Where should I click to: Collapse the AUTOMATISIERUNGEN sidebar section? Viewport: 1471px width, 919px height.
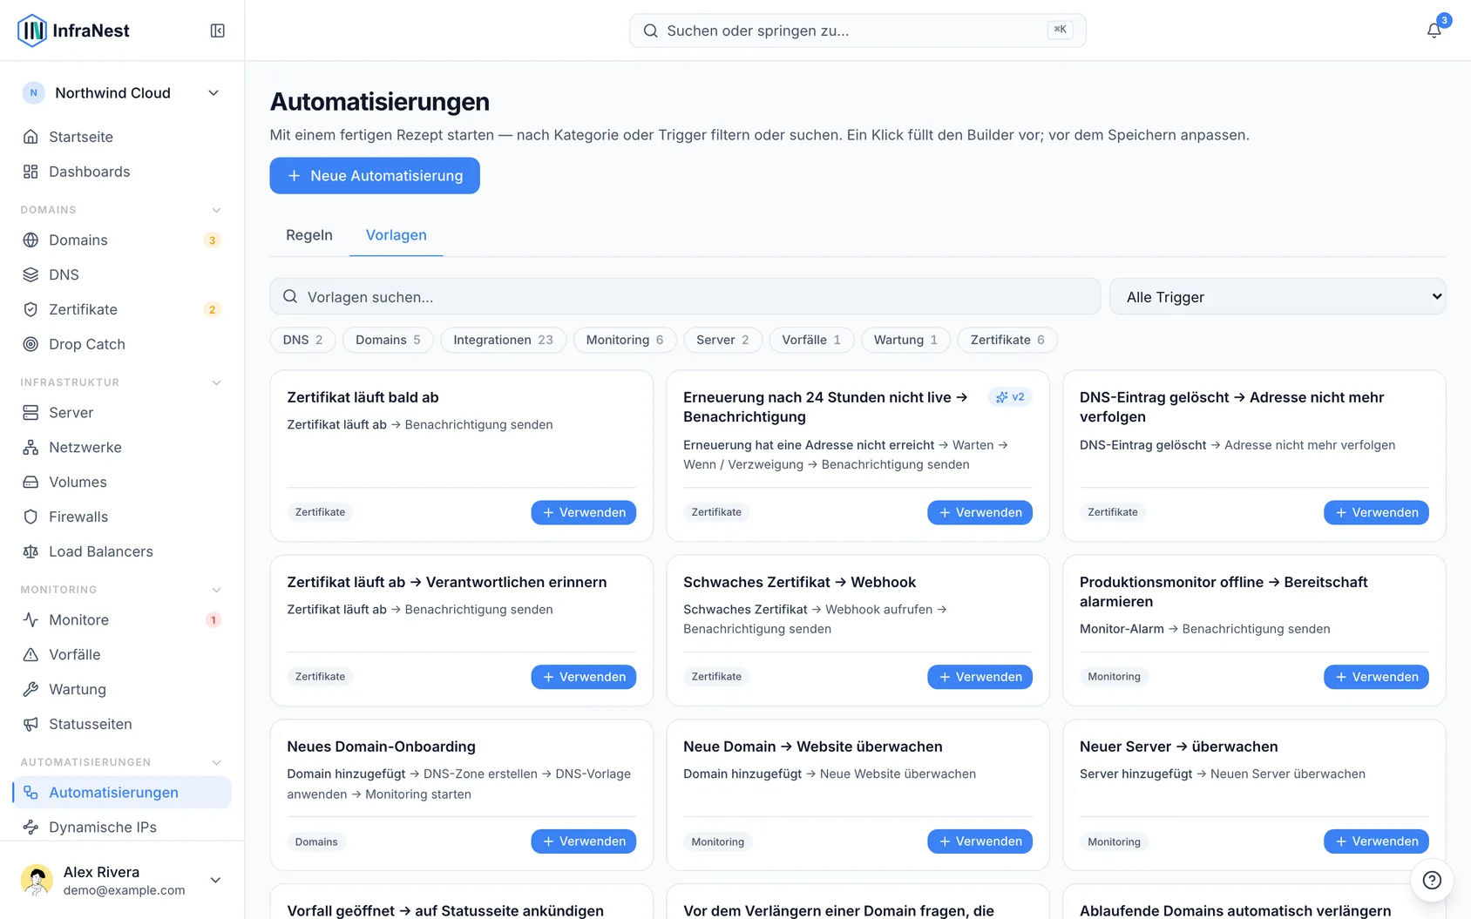click(216, 762)
